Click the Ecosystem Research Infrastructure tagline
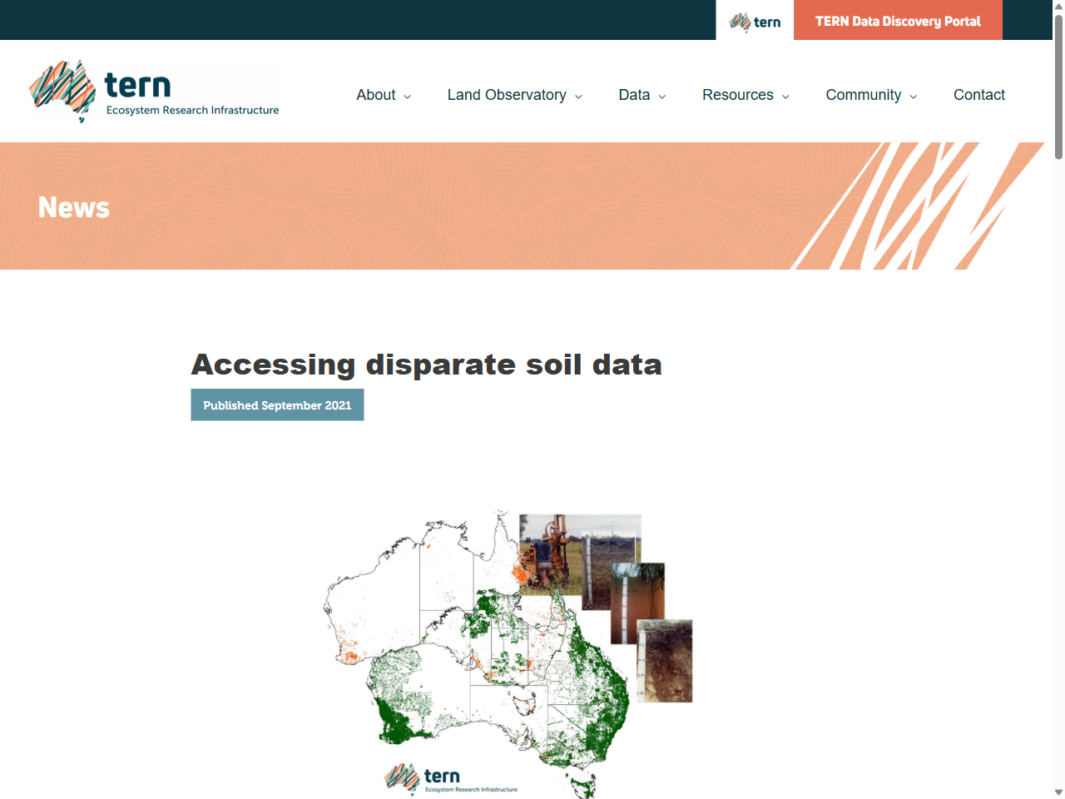This screenshot has width=1065, height=799. point(193,110)
